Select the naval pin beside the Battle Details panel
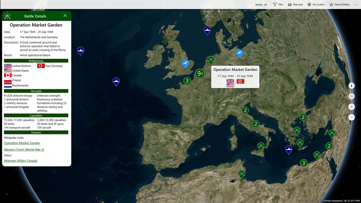 click(x=80, y=51)
